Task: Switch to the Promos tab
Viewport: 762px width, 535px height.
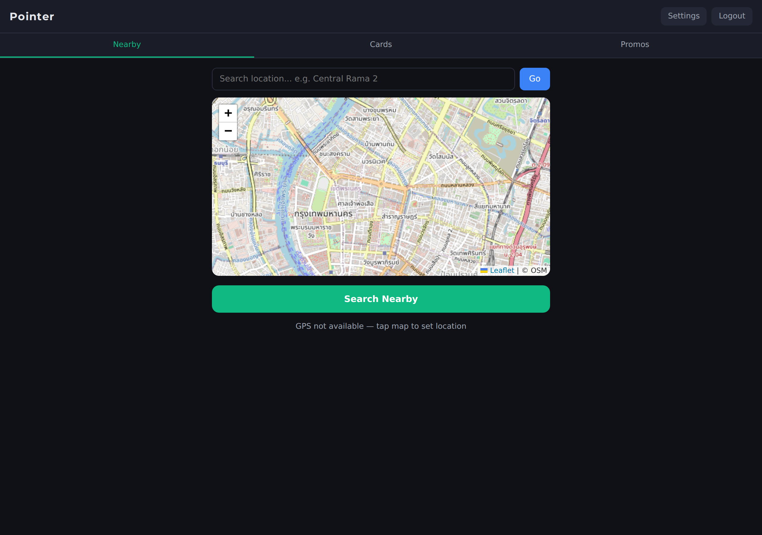Action: tap(635, 44)
